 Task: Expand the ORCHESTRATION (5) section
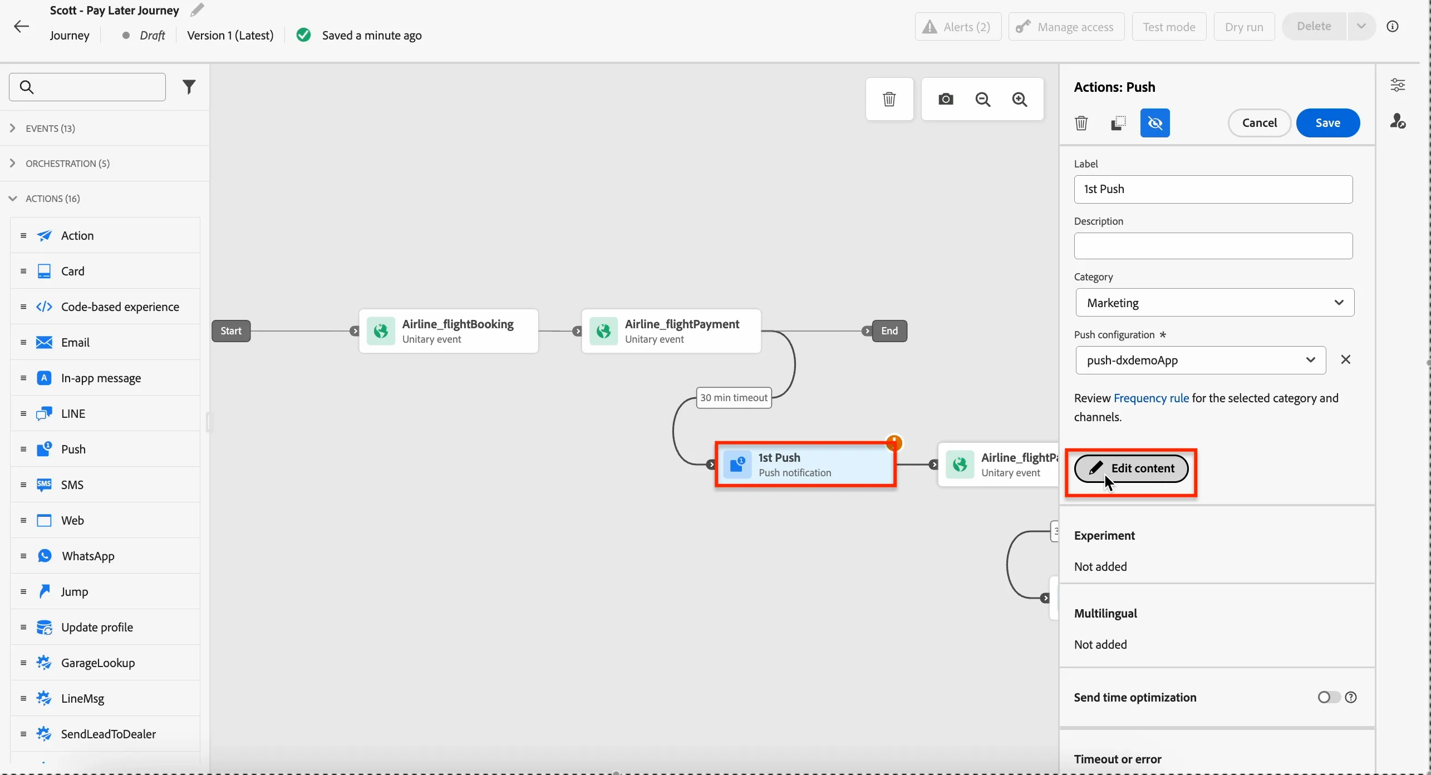[x=105, y=164]
